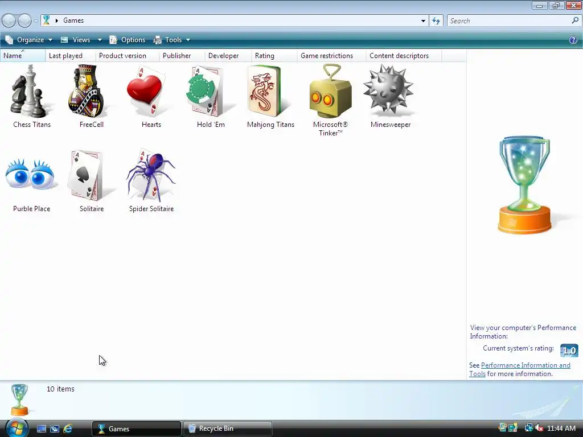583x437 pixels.
Task: Click the Chess Titans label text
Action: (x=32, y=125)
